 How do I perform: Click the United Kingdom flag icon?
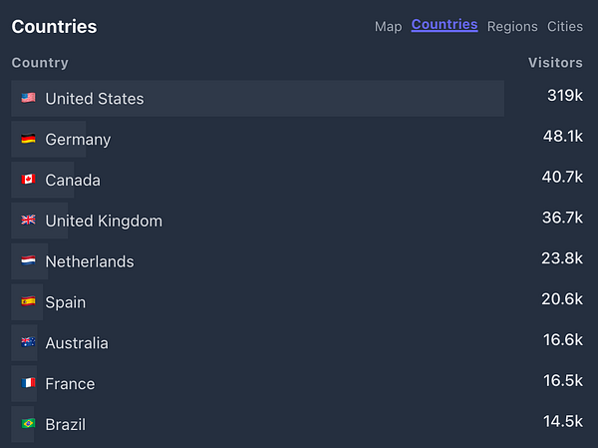click(x=28, y=221)
